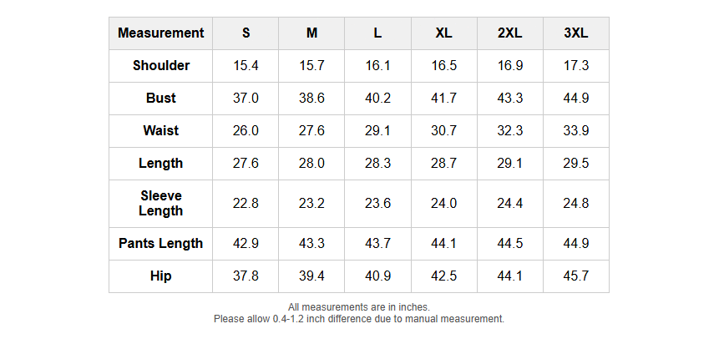Select the XL size column header
Screen dimensions: 719x339
(x=444, y=33)
